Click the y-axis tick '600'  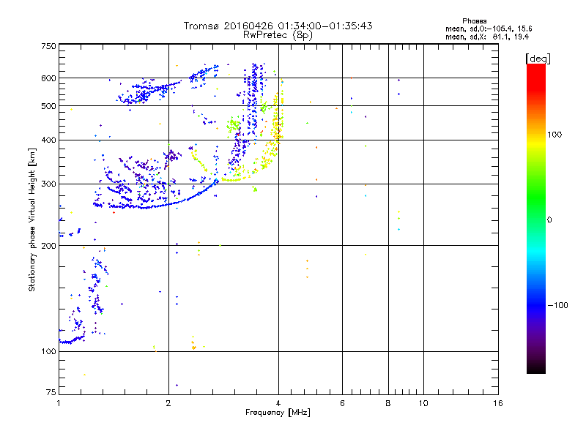pos(48,78)
